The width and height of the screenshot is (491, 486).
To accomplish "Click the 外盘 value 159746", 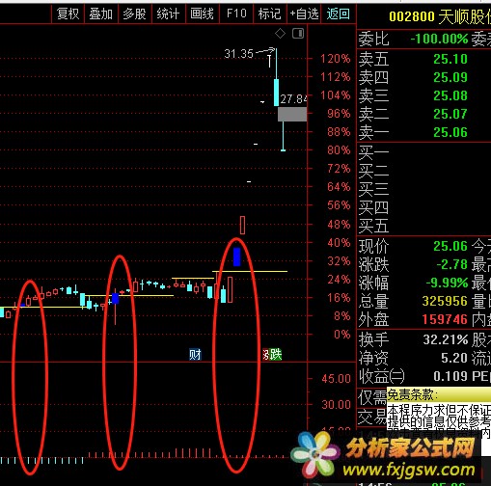I will point(445,319).
